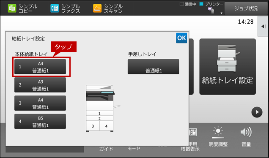Select tray 1 A4 普通紙1
The height and width of the screenshot is (158, 269).
click(x=40, y=67)
